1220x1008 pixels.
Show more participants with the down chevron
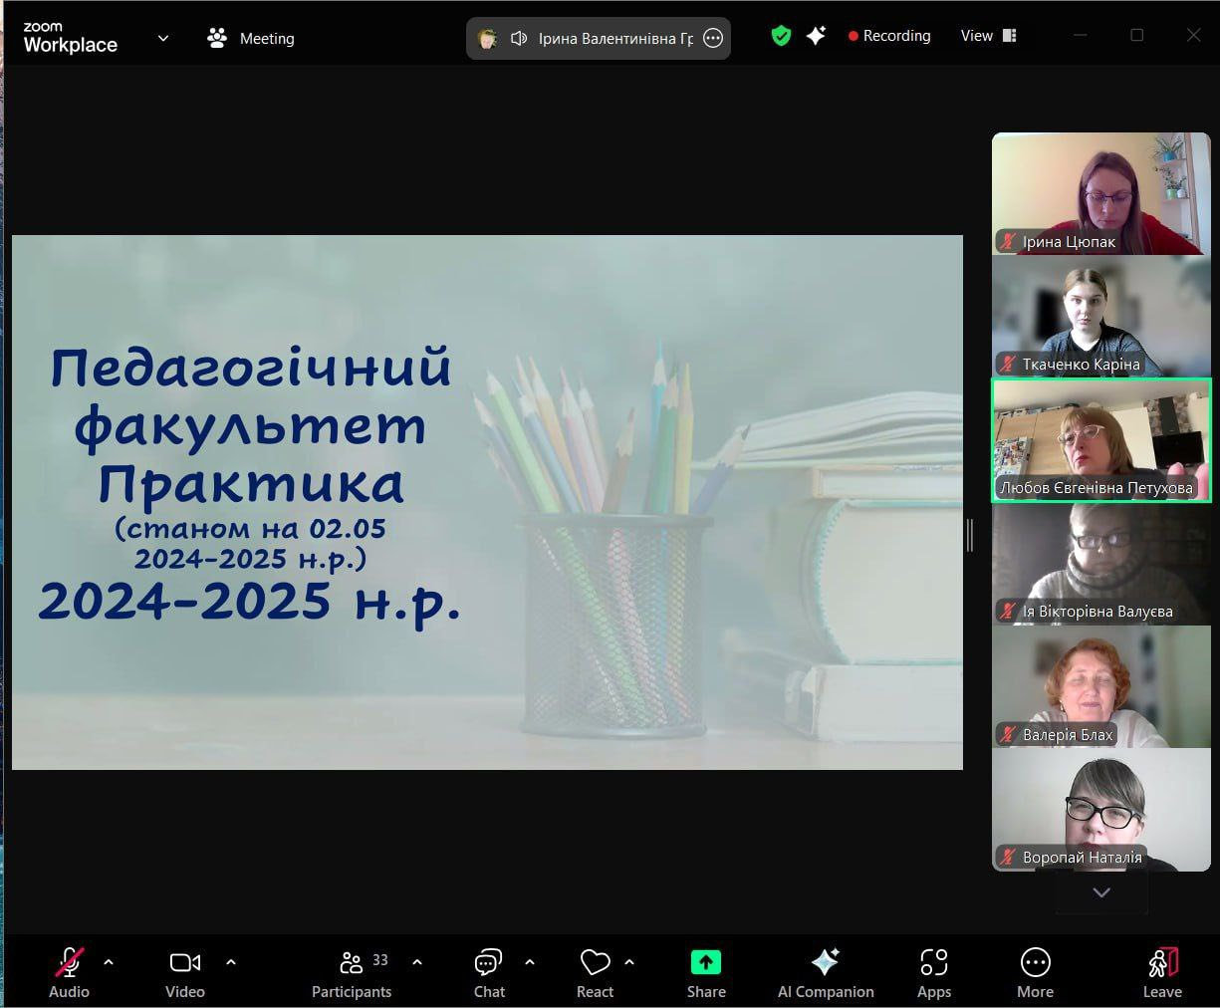point(1101,892)
